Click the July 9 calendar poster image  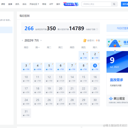click(x=117, y=62)
